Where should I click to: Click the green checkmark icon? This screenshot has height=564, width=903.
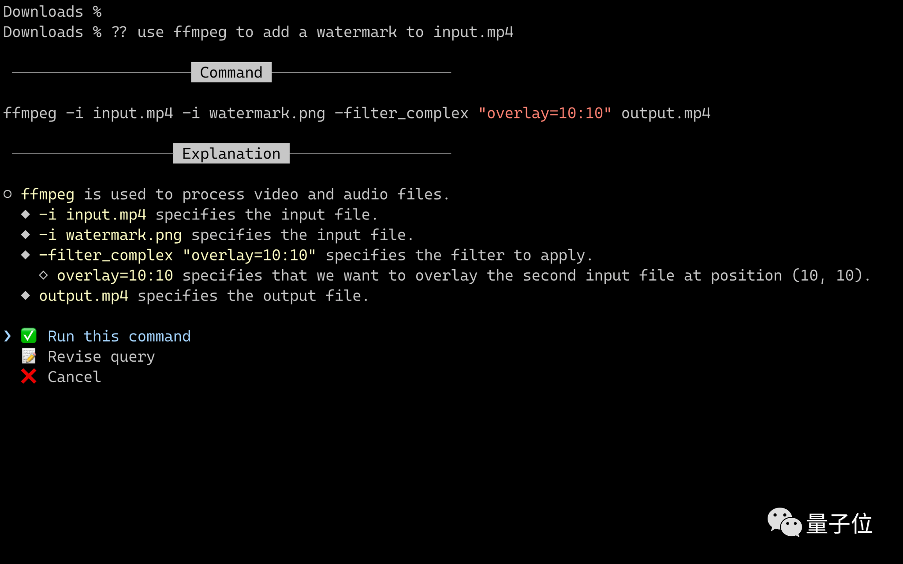pos(29,336)
